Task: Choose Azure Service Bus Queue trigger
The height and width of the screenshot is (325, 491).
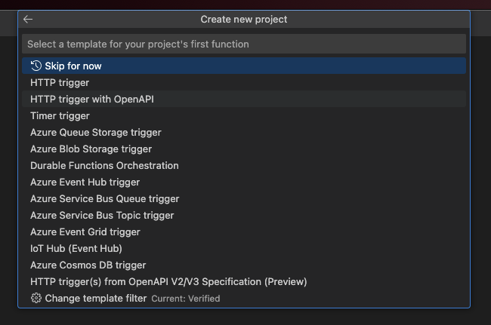Action: [x=105, y=199]
